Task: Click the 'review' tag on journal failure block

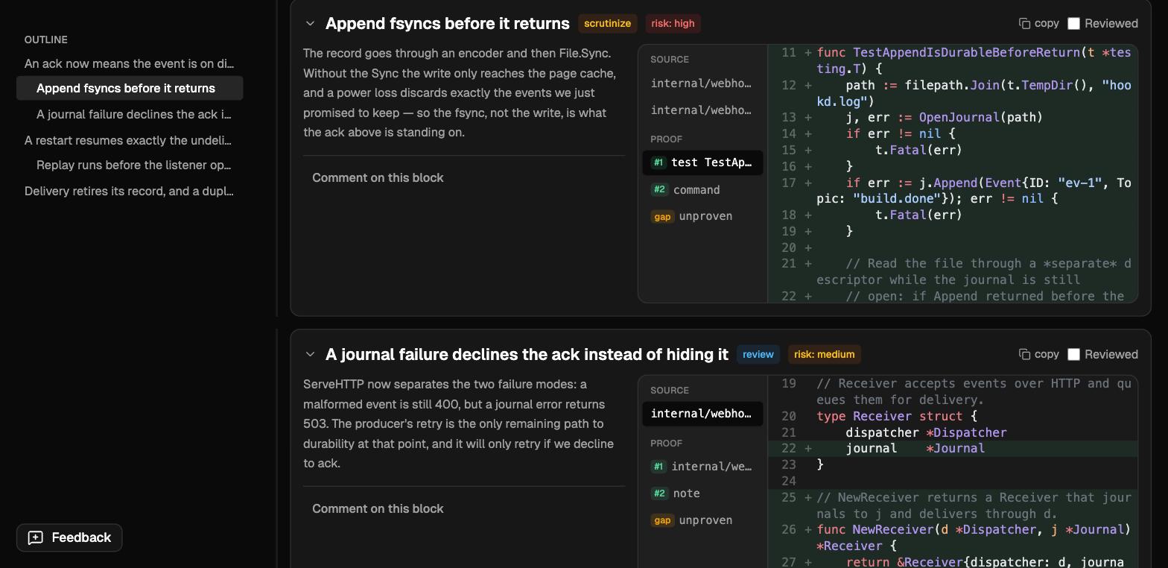Action: click(x=758, y=354)
